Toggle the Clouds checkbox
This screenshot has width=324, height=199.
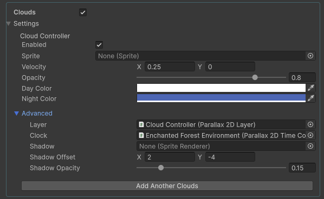point(83,12)
